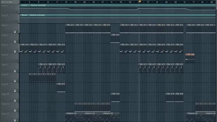Screen dimensions: 217x122
Task: Jump to bar 65 on timeline ruler
Action: [x=166, y=2]
